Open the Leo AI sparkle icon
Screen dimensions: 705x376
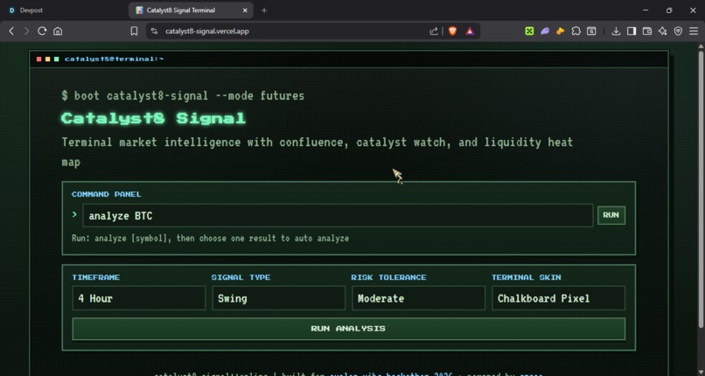(662, 31)
